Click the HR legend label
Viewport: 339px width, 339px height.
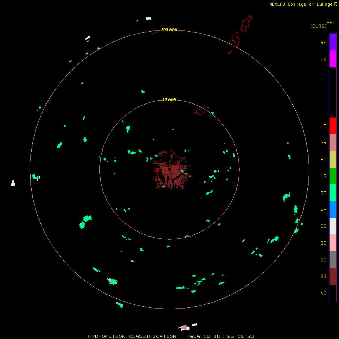tap(323, 176)
